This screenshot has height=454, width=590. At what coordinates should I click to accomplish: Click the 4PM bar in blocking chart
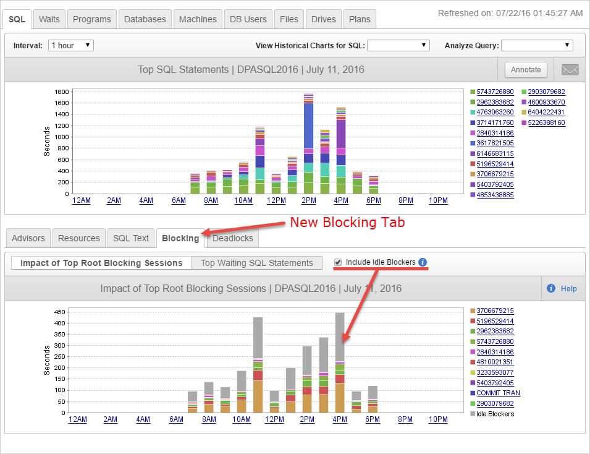click(x=340, y=363)
